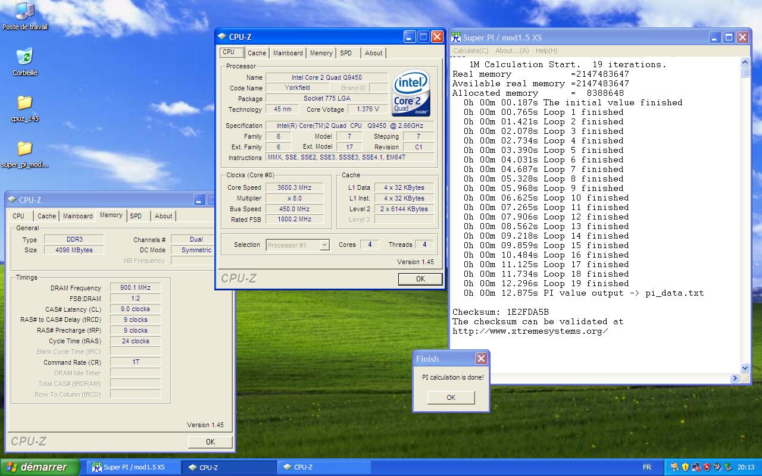Click the CPU-Z title bar icon in the CPU window
762x476 pixels.
tap(222, 37)
